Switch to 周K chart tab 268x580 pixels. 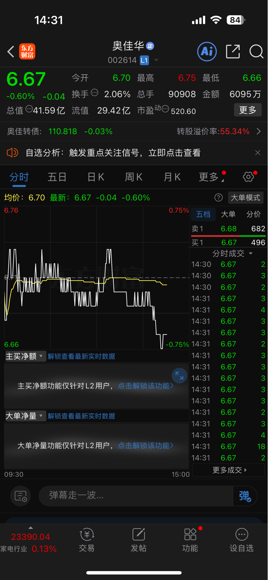134,177
